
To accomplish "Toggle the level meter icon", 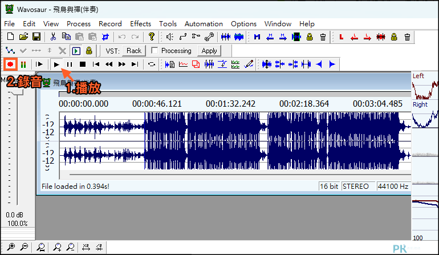I will (23, 64).
